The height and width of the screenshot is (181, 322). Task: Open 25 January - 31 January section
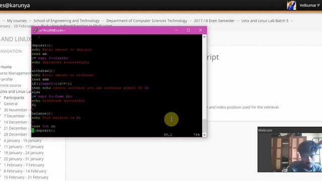click(x=24, y=159)
